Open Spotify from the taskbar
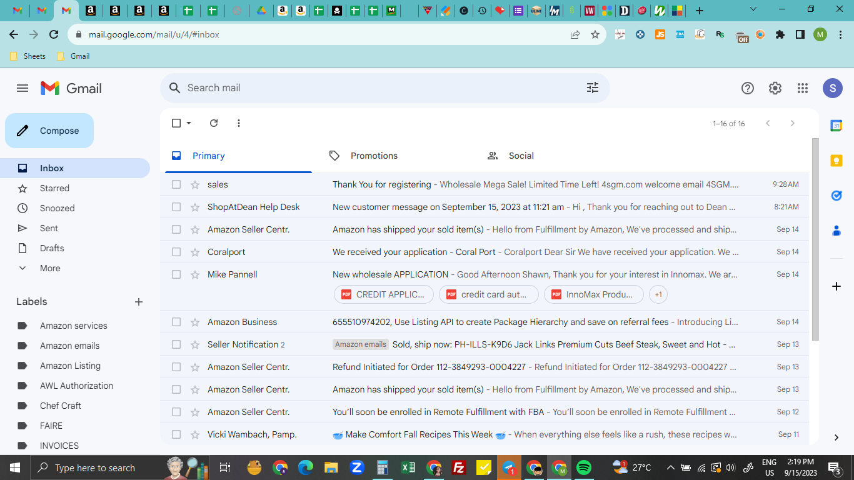Image resolution: width=854 pixels, height=480 pixels. click(584, 467)
